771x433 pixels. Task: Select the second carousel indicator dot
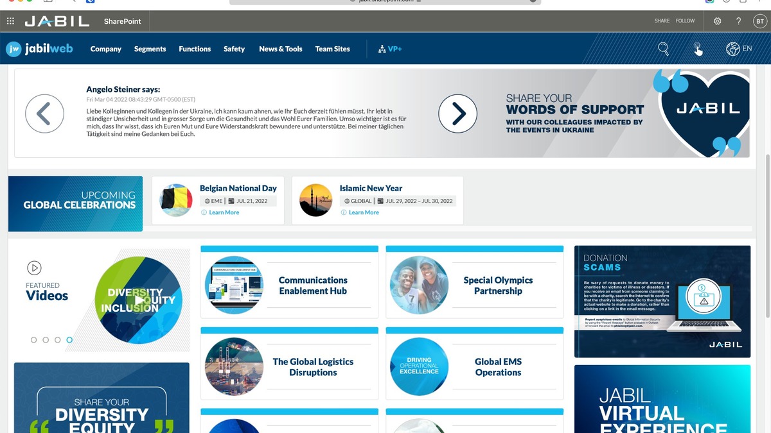46,340
